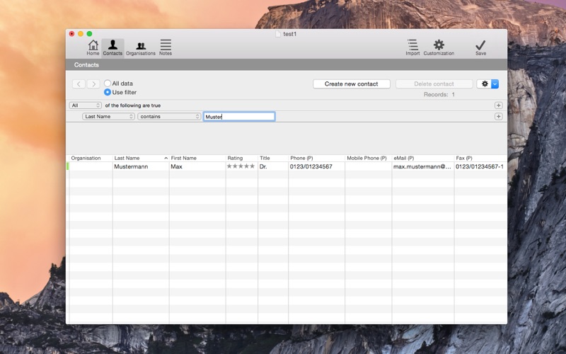Select the Max first name cell
This screenshot has height=354, width=566.
point(197,166)
